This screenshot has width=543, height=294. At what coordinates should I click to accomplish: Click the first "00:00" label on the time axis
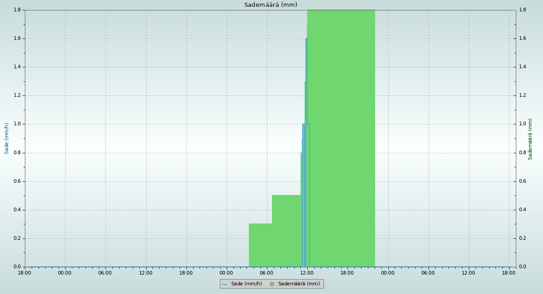[65, 273]
